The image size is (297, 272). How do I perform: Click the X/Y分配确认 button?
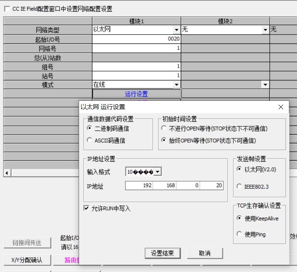click(x=26, y=260)
